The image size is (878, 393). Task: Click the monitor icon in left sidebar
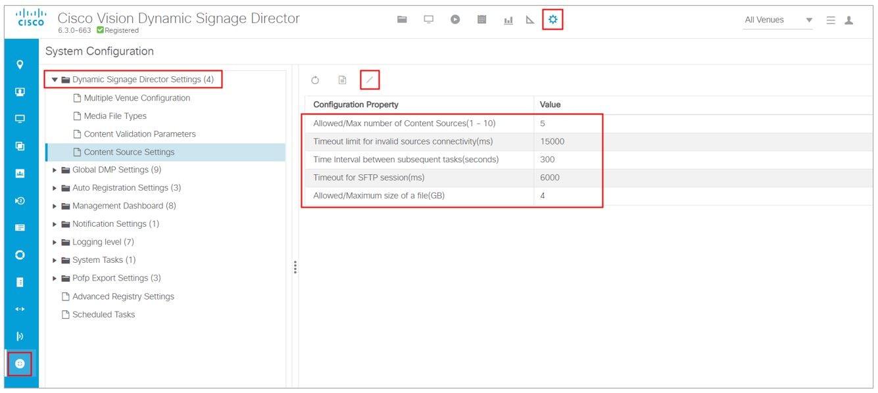pos(20,119)
